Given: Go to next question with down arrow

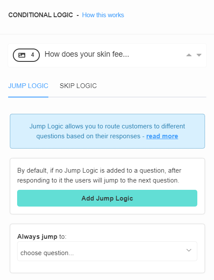Looking at the screenshot, I should (199, 55).
